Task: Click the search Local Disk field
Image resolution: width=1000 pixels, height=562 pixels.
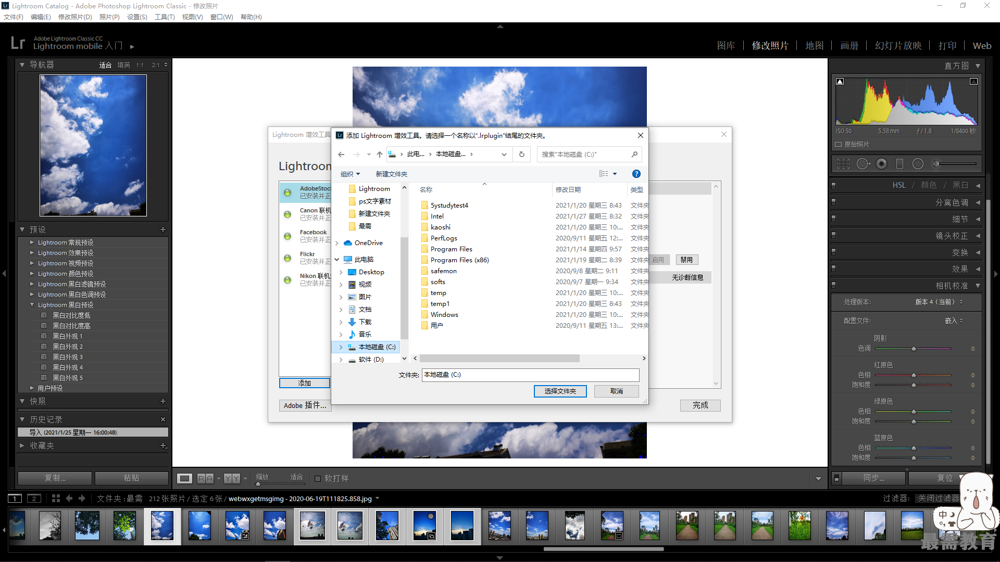Action: coord(589,155)
